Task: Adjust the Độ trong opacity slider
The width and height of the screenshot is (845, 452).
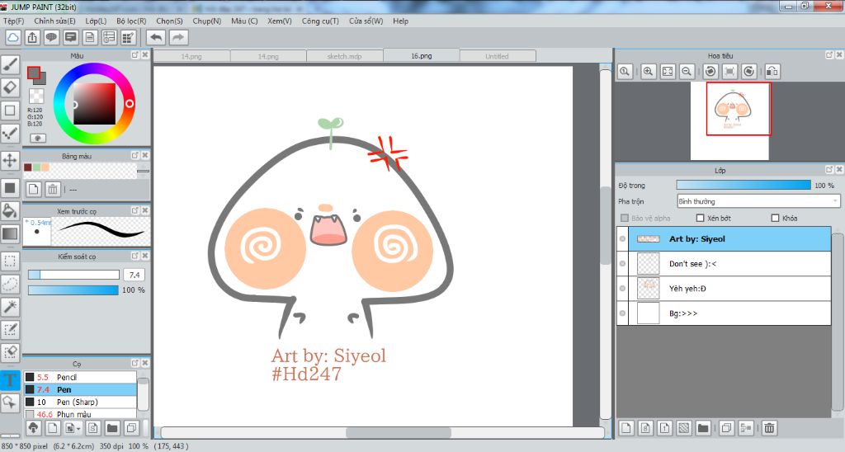Action: coord(744,185)
